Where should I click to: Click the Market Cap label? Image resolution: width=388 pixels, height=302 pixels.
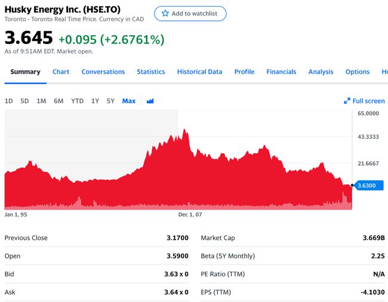(x=218, y=238)
